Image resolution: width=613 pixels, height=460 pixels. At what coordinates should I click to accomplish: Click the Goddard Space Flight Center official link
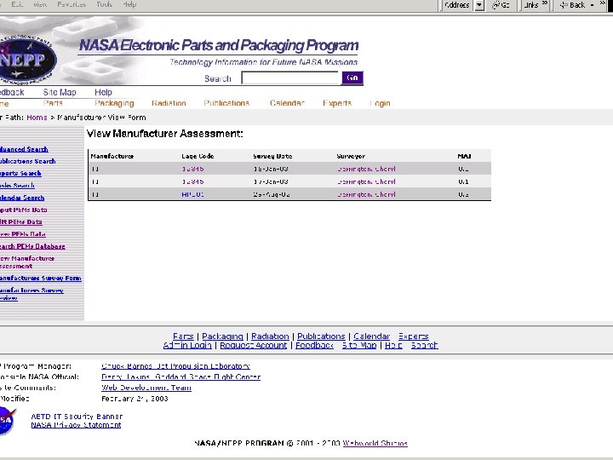[181, 377]
